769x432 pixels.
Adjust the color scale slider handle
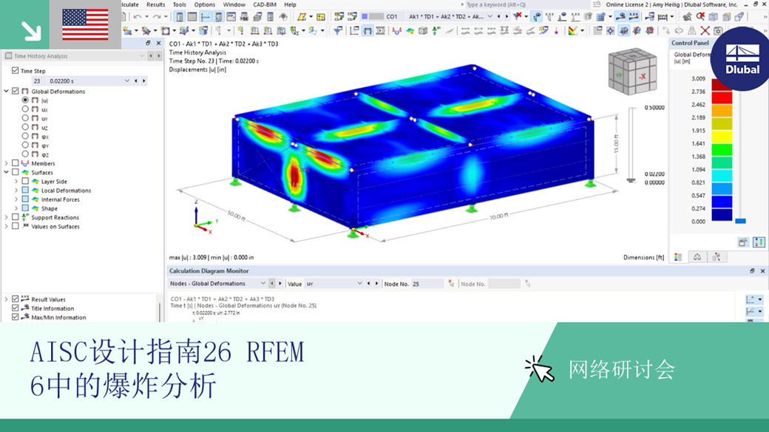[741, 221]
